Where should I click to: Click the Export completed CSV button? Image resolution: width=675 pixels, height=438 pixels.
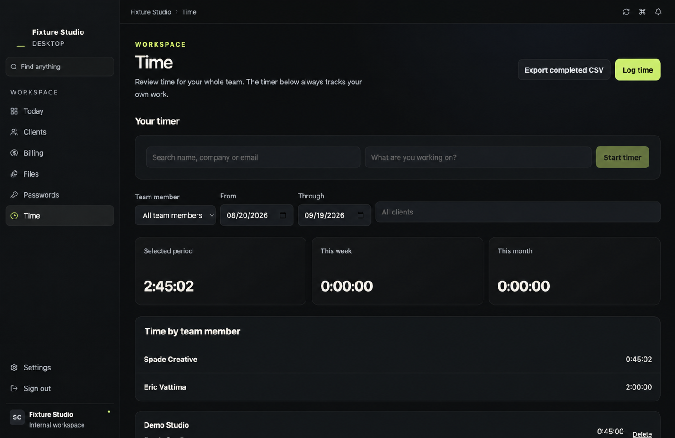click(564, 70)
